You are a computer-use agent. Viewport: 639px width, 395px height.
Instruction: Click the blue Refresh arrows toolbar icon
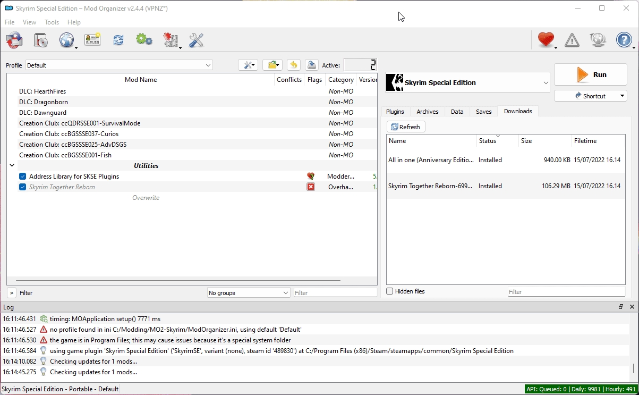(118, 40)
